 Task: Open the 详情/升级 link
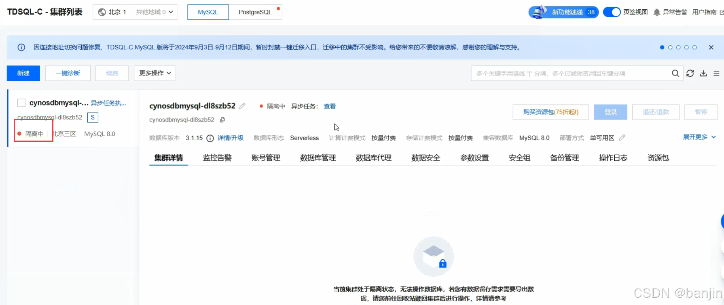pos(231,138)
